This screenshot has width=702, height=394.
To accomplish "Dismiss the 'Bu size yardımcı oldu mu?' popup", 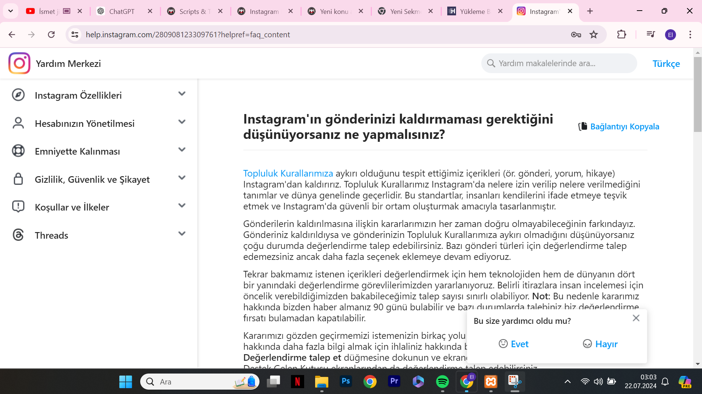I will click(x=636, y=318).
